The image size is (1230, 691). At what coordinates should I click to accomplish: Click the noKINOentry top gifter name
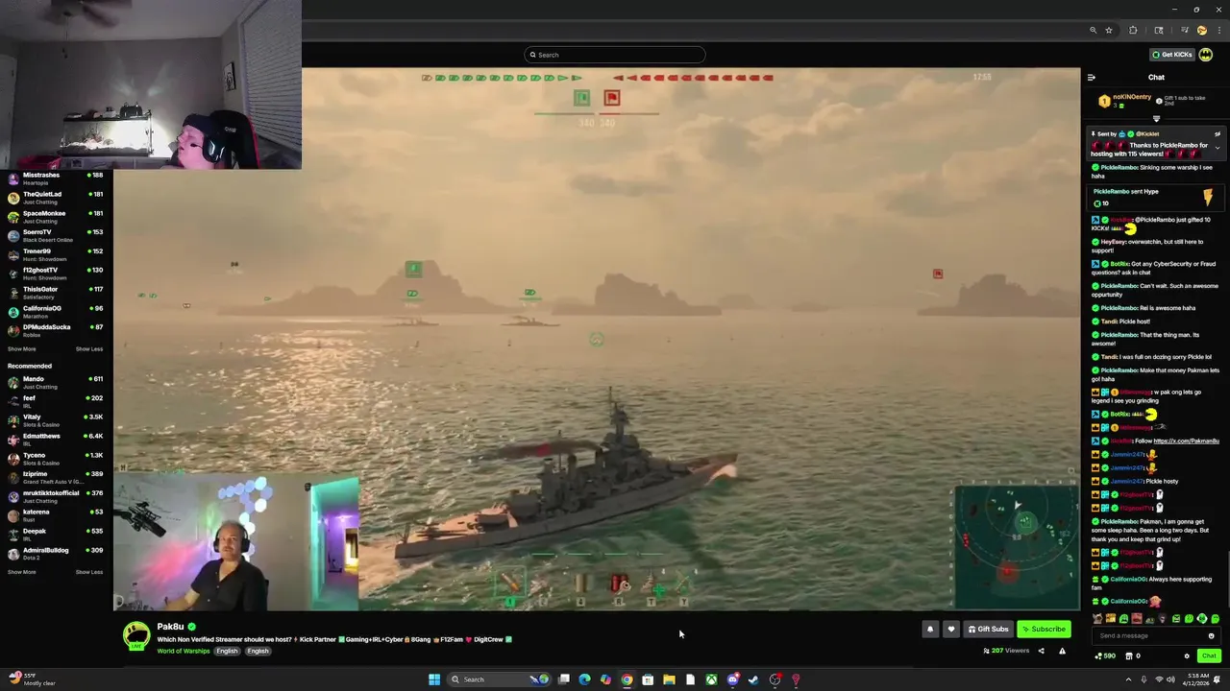1134,98
